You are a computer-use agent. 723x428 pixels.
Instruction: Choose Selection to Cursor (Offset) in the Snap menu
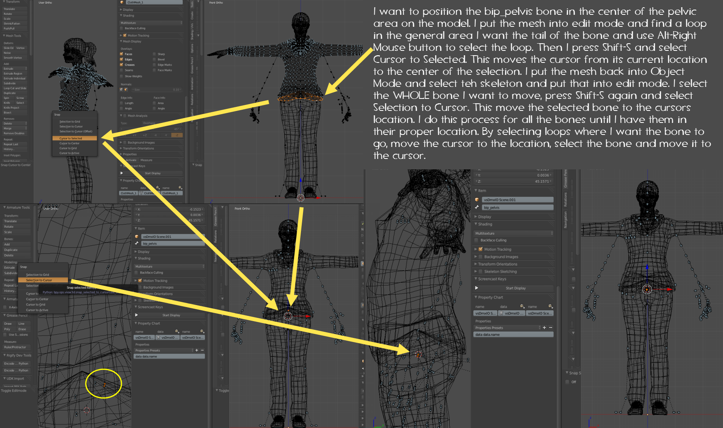pyautogui.click(x=75, y=131)
